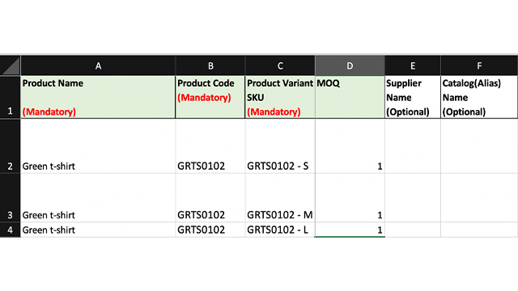518x291 pixels.
Task: Select row 2 header
Action: (11, 145)
